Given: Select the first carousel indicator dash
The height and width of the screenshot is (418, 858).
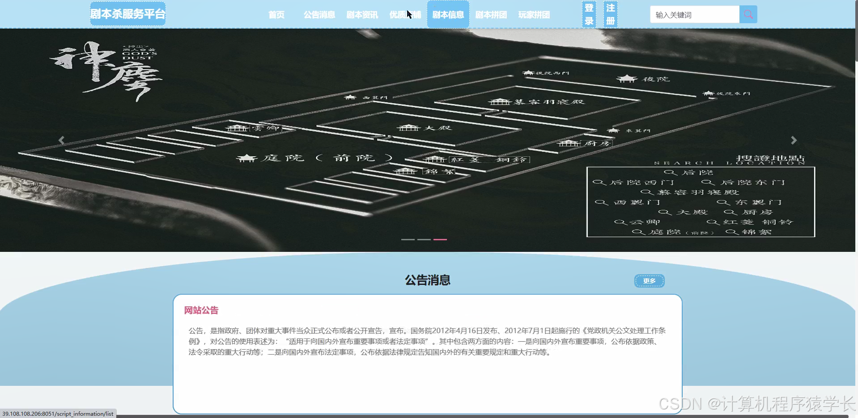Looking at the screenshot, I should click(x=408, y=239).
